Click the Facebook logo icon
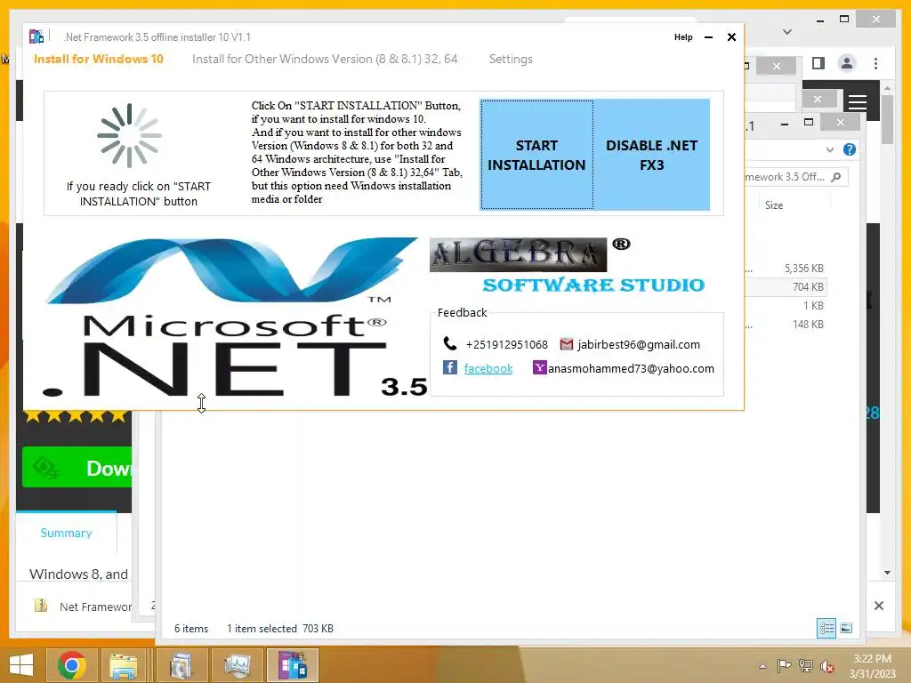The width and height of the screenshot is (911, 683). (x=449, y=367)
